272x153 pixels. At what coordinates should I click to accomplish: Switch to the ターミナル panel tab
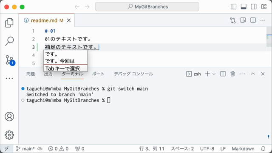pyautogui.click(x=72, y=74)
